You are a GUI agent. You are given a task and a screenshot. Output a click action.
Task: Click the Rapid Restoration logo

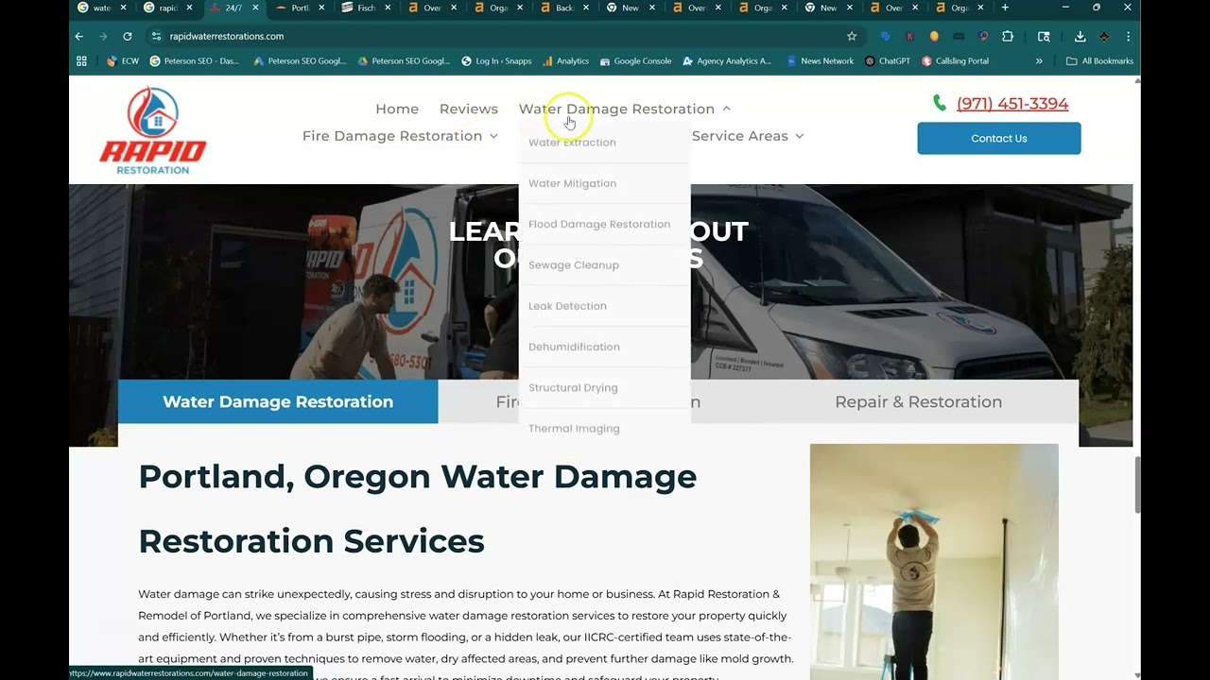click(153, 130)
